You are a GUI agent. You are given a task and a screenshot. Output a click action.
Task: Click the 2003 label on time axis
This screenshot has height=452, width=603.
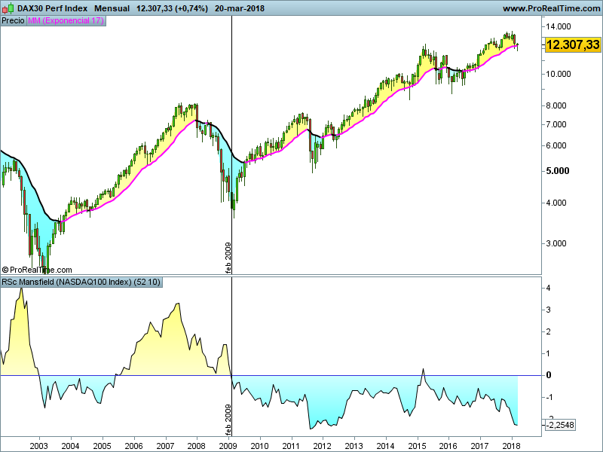coord(38,445)
